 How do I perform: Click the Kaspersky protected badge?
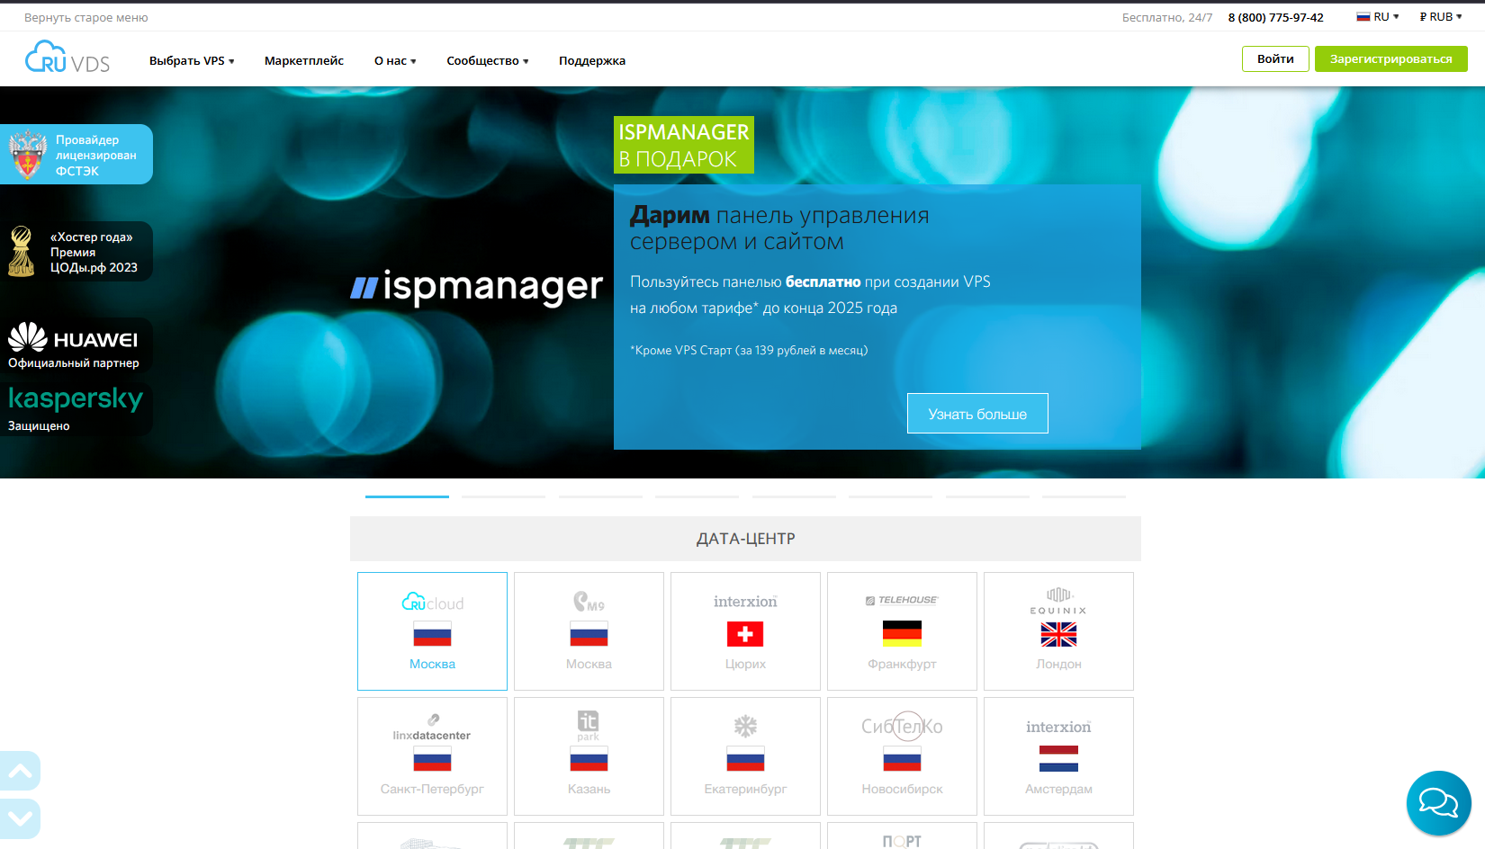tap(76, 408)
